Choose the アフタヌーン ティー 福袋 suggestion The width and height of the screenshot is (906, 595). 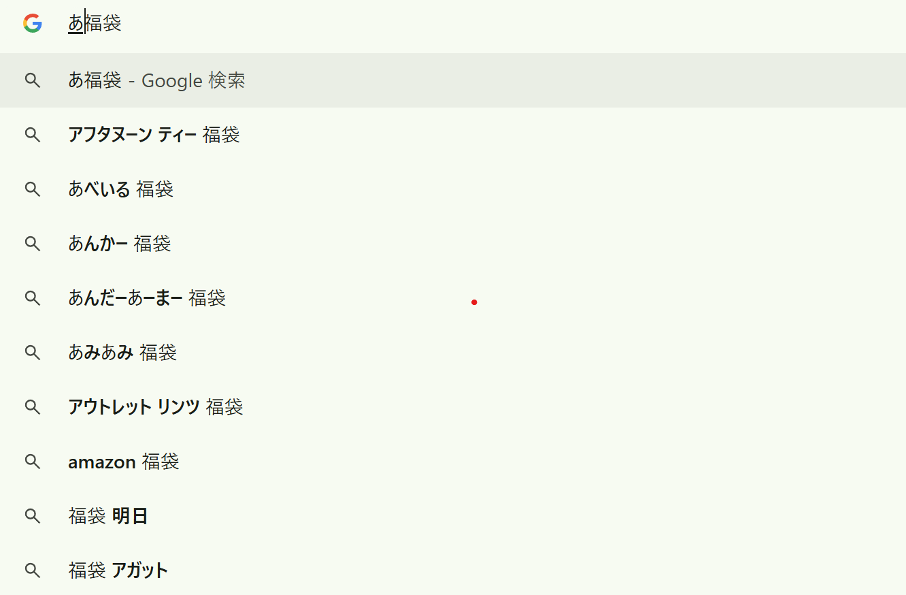(154, 135)
